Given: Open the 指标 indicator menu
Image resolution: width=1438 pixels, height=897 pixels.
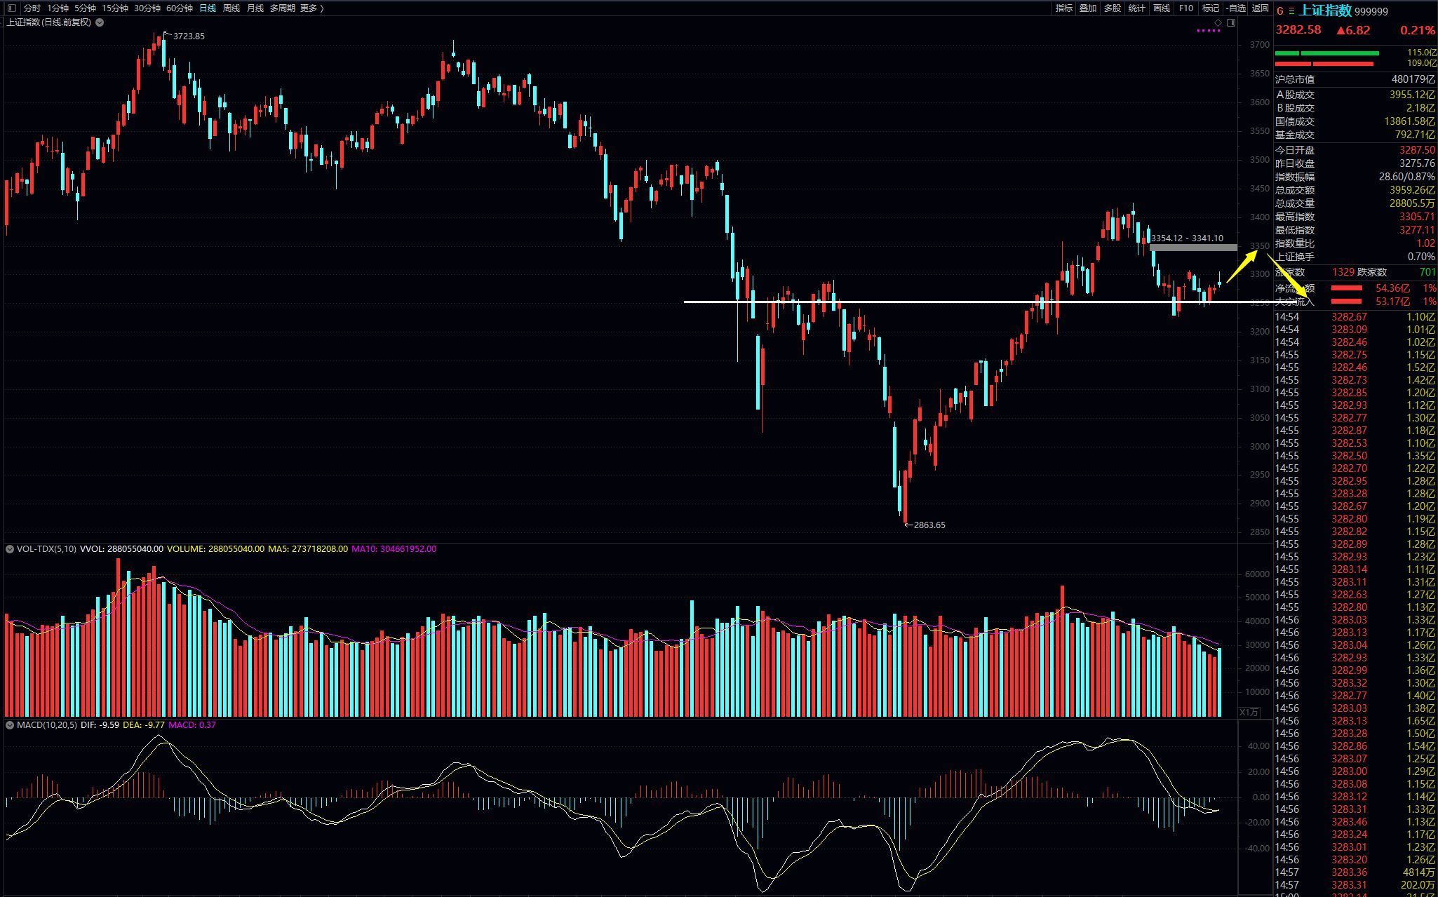Looking at the screenshot, I should pyautogui.click(x=1064, y=8).
